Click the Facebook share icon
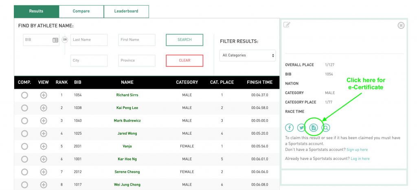The image size is (417, 190). tap(289, 128)
